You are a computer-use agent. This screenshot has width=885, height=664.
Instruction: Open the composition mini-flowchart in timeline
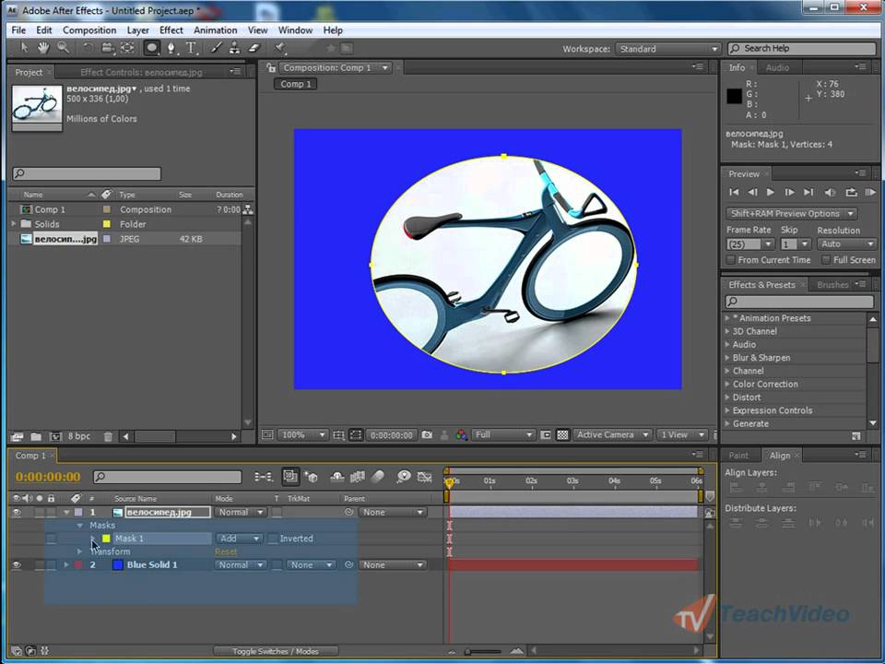(x=264, y=477)
